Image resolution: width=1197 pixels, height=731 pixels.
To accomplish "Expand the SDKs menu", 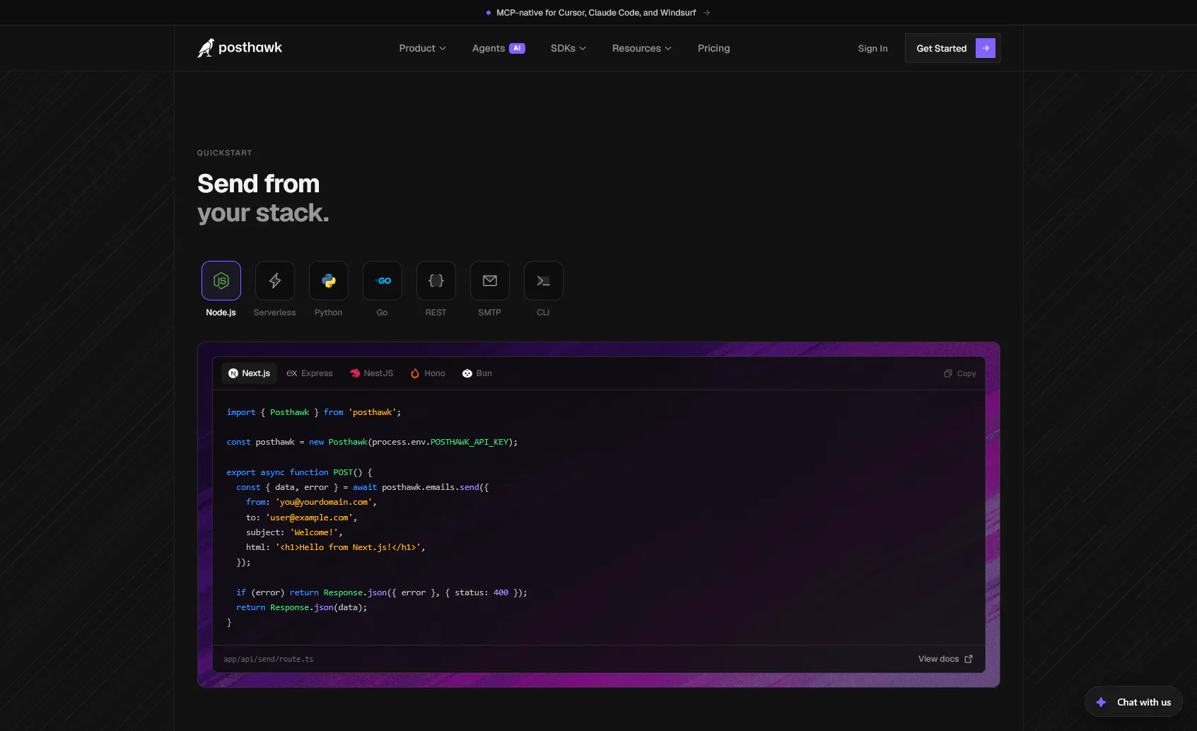I will [x=568, y=48].
